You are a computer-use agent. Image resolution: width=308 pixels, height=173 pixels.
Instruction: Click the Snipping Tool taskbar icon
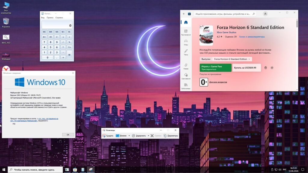pyautogui.click(x=91, y=170)
